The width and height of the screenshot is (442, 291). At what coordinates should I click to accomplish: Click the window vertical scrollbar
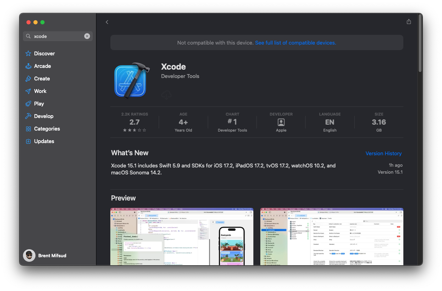point(420,44)
